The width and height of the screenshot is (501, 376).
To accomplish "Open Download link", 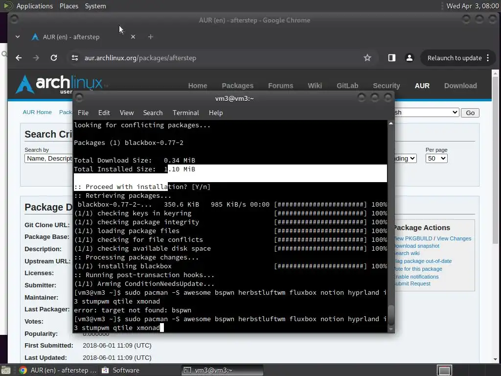I will pos(460,86).
